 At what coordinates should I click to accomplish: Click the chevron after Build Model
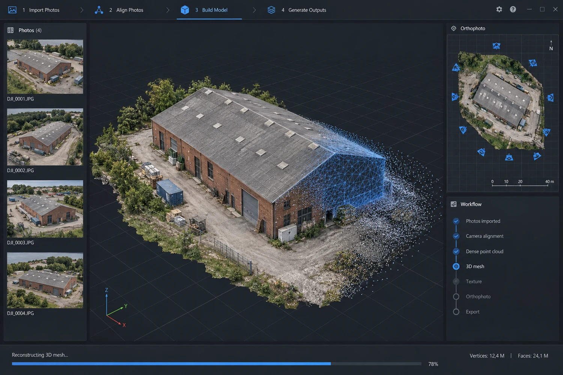point(254,10)
